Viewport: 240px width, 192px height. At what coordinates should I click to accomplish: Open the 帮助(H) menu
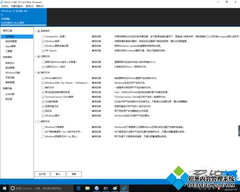pos(40,6)
